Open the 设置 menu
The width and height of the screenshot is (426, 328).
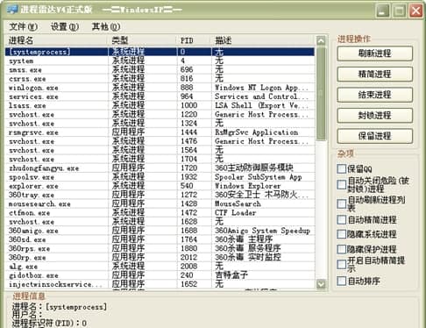click(65, 27)
